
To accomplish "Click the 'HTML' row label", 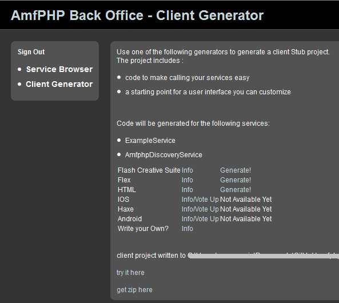I will coord(127,190).
